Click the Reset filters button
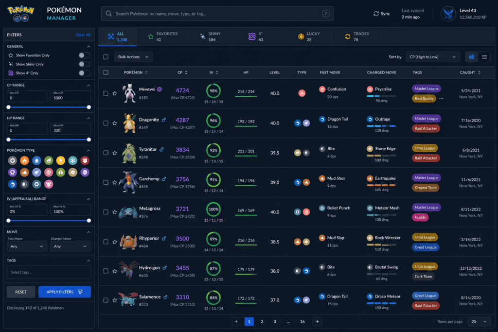Screen dimensions: 498x332 click(21, 292)
